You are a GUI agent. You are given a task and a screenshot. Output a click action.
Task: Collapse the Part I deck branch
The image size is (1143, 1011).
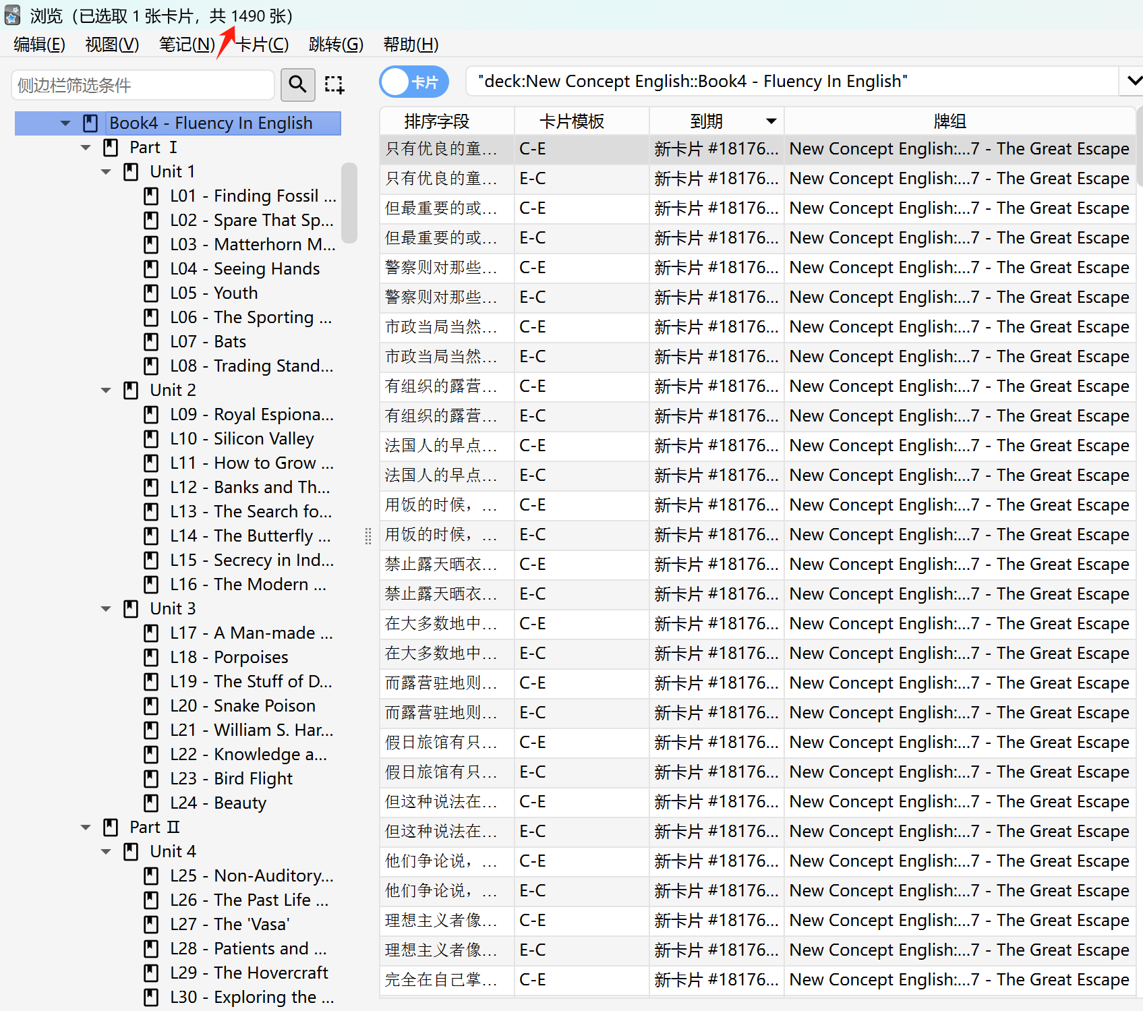click(86, 148)
